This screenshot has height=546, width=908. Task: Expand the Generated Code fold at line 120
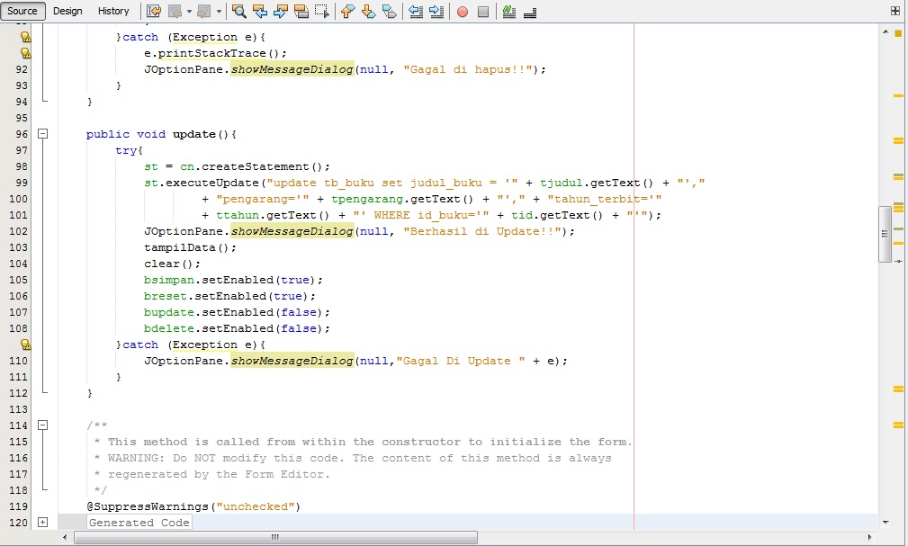[x=42, y=522]
